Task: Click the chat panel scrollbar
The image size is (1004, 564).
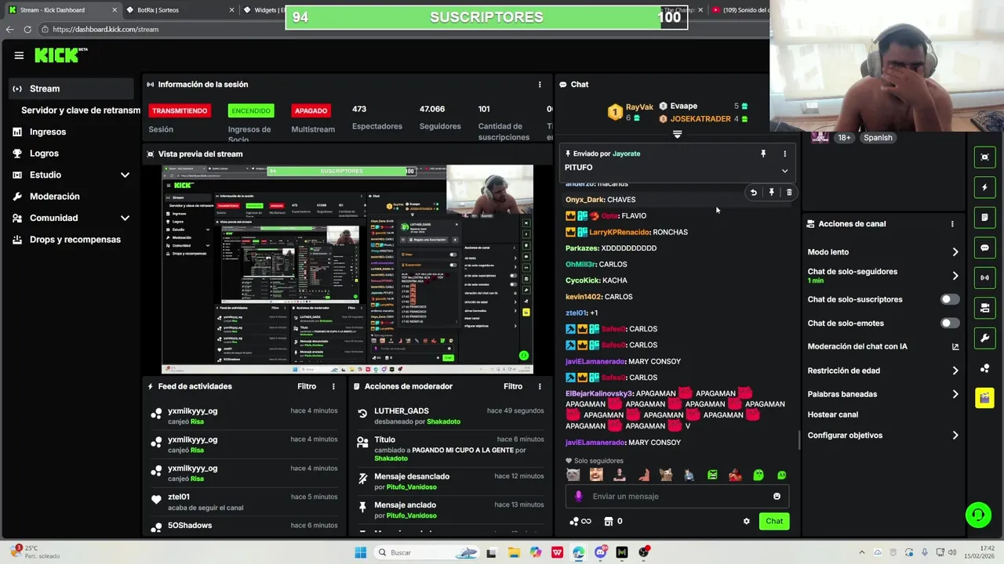Action: [x=799, y=440]
